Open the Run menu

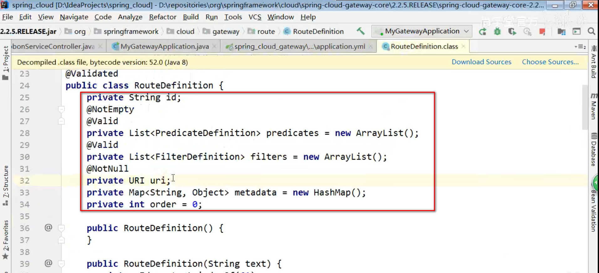click(x=211, y=17)
